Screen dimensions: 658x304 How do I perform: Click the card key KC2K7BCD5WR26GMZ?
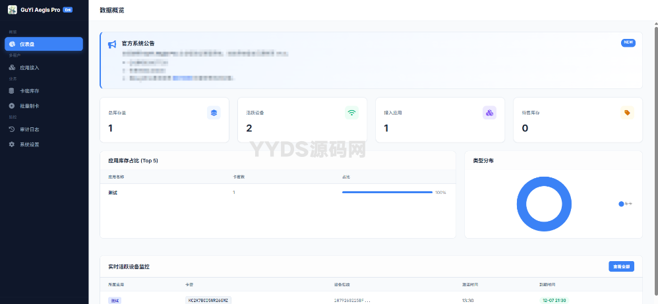[x=208, y=301]
